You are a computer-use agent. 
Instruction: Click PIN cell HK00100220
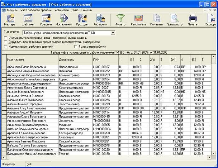click(106, 150)
